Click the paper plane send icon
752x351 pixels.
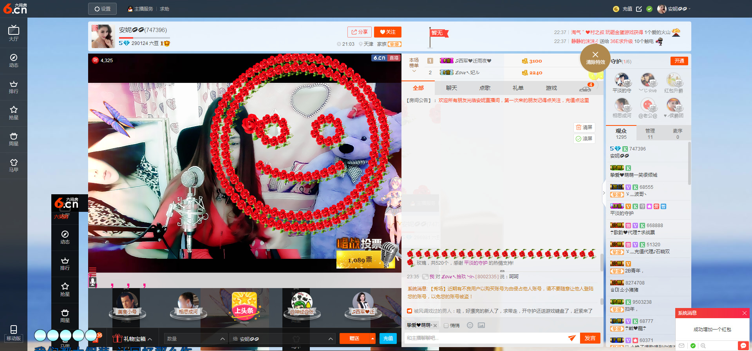pyautogui.click(x=572, y=338)
